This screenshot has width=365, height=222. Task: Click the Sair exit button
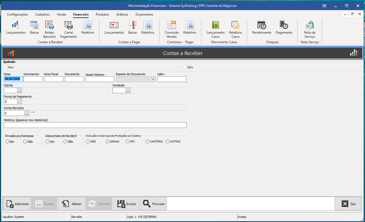[348, 204]
